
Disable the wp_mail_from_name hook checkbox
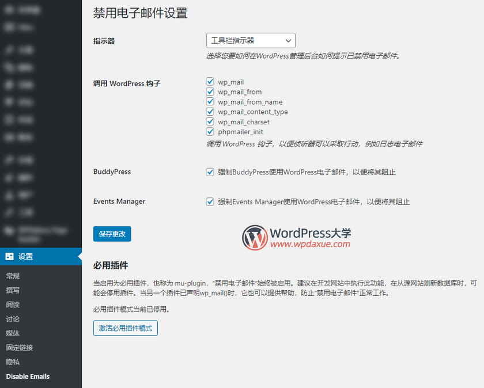pos(210,102)
